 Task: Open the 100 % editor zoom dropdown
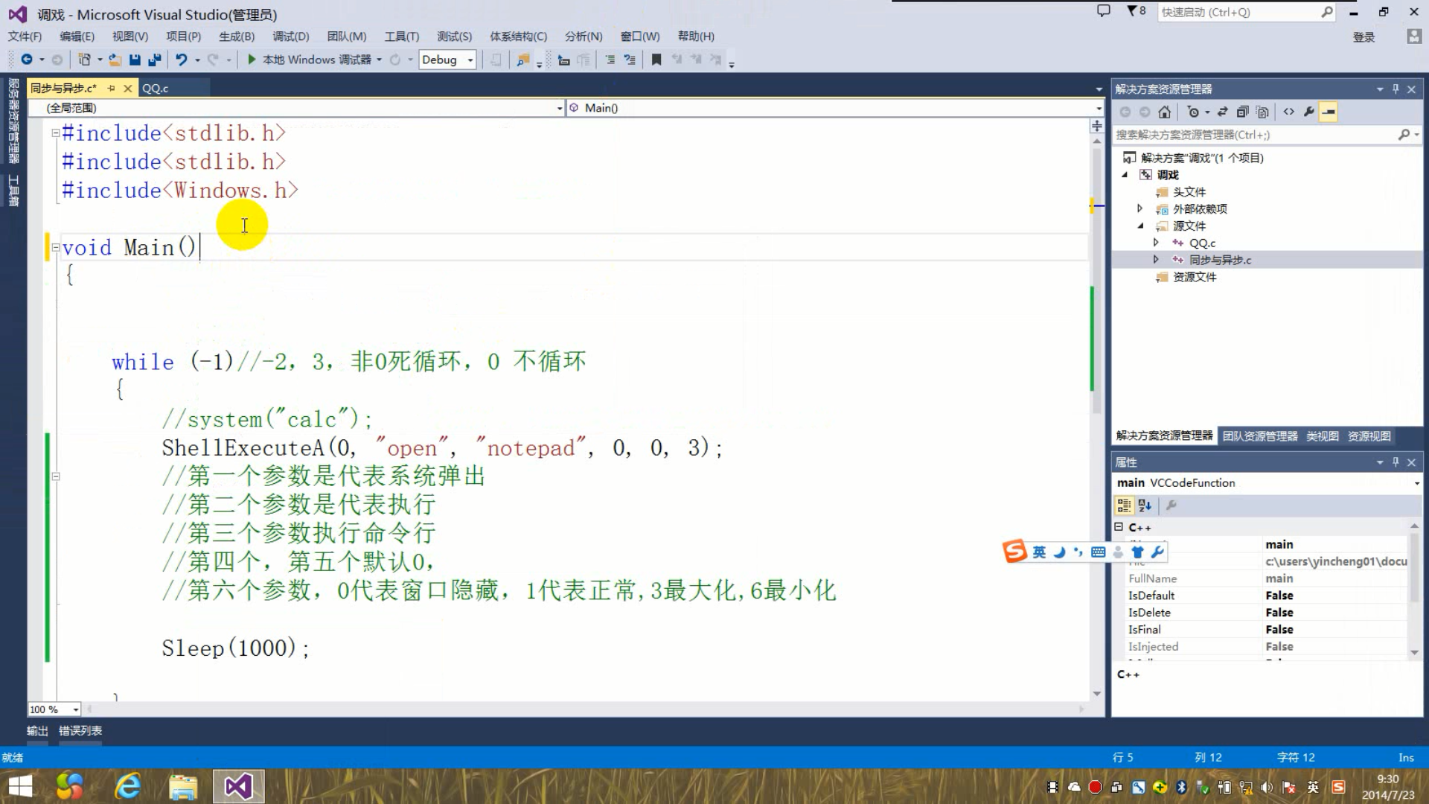pyautogui.click(x=75, y=709)
